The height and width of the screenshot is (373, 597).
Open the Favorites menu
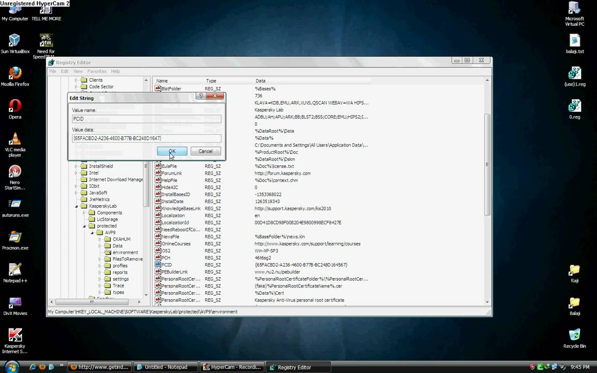point(97,71)
